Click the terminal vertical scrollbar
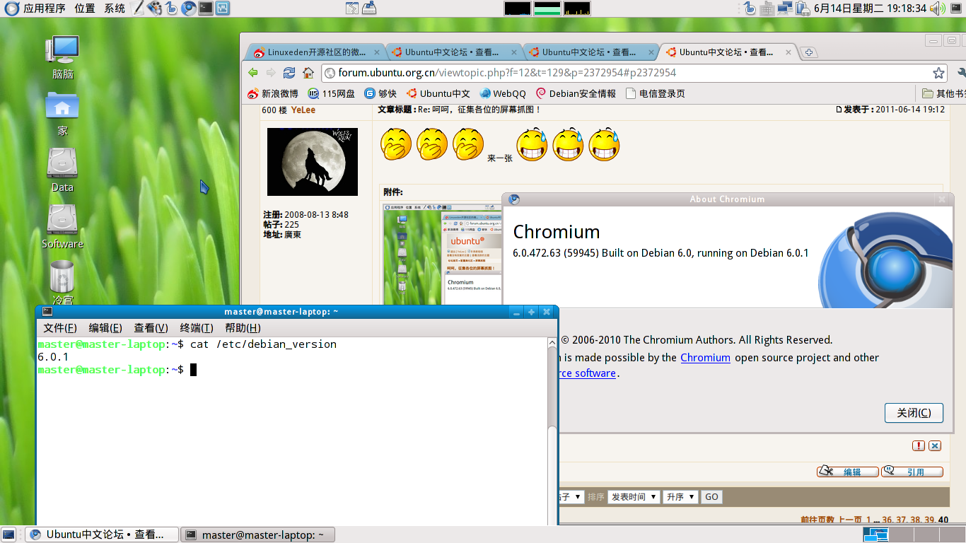 pyautogui.click(x=552, y=431)
